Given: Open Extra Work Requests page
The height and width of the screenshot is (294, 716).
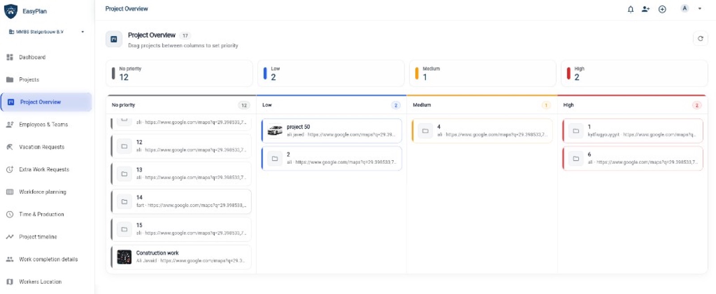Looking at the screenshot, I should (47, 170).
